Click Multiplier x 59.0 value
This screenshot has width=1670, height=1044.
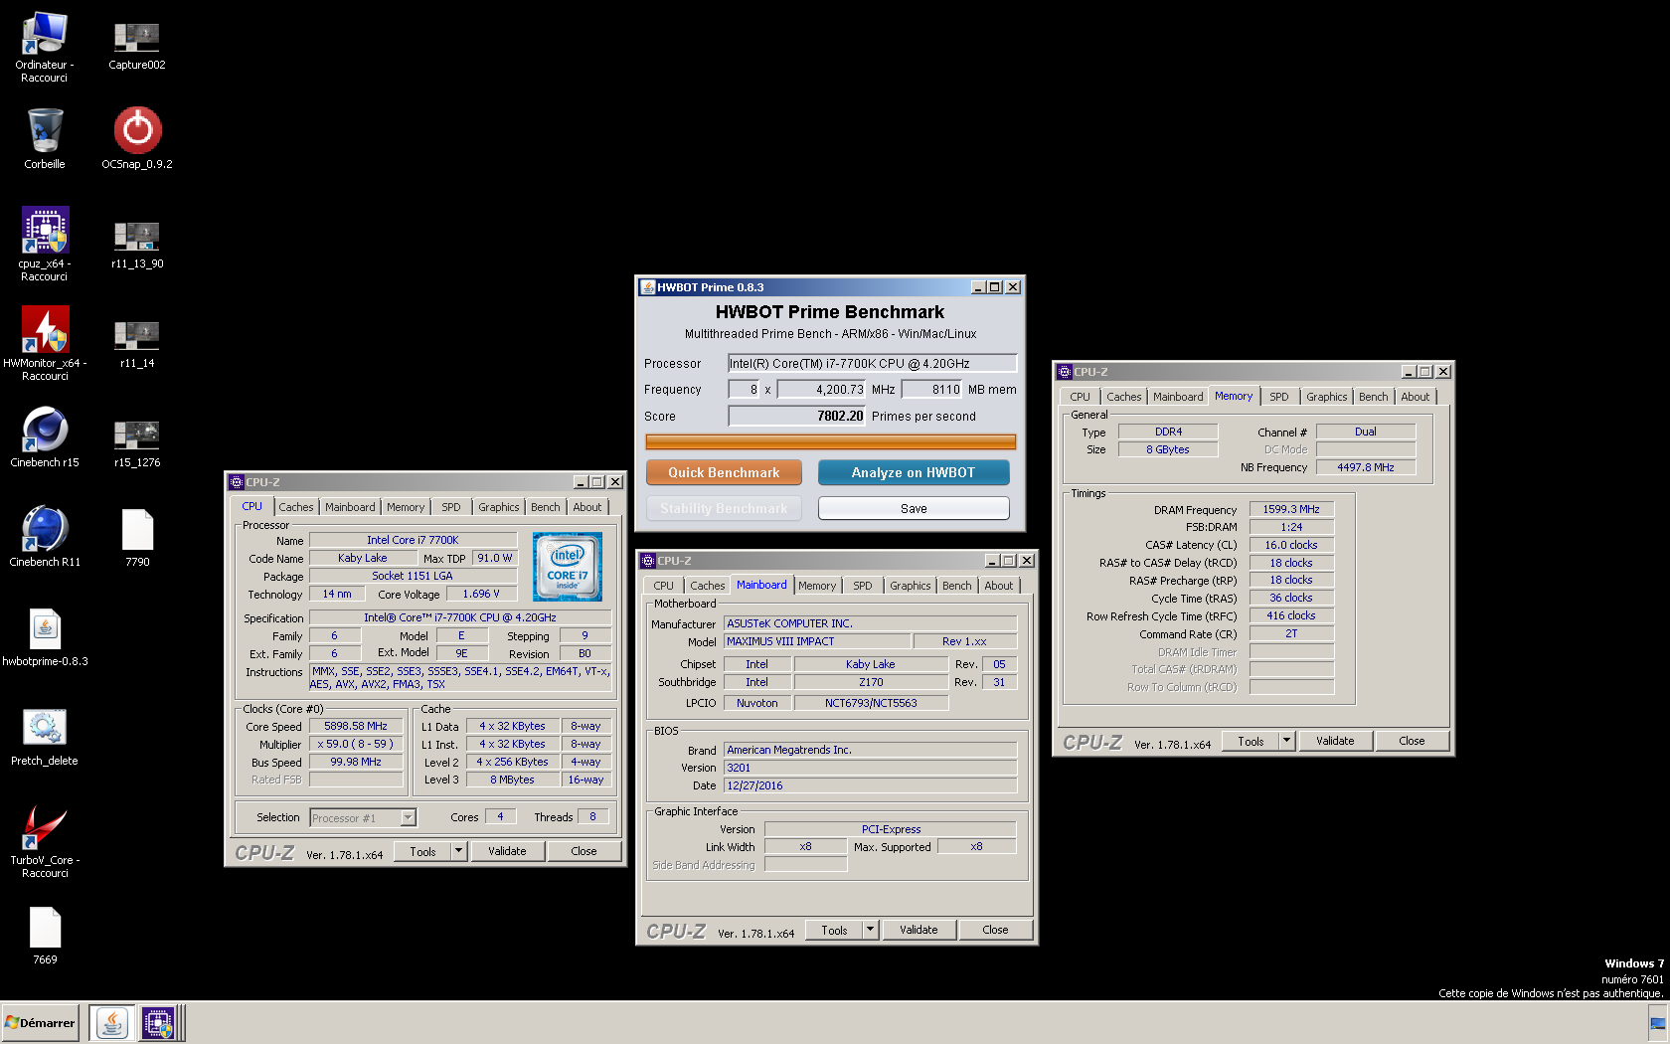click(356, 744)
